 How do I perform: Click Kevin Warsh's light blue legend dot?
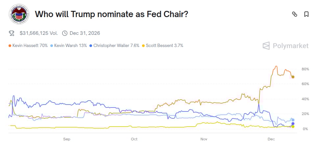coord(52,45)
